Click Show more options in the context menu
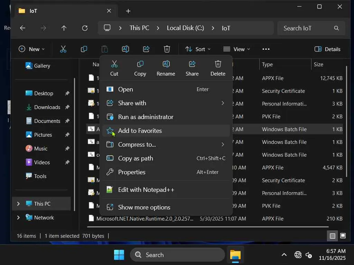The width and height of the screenshot is (354, 265). point(144,207)
